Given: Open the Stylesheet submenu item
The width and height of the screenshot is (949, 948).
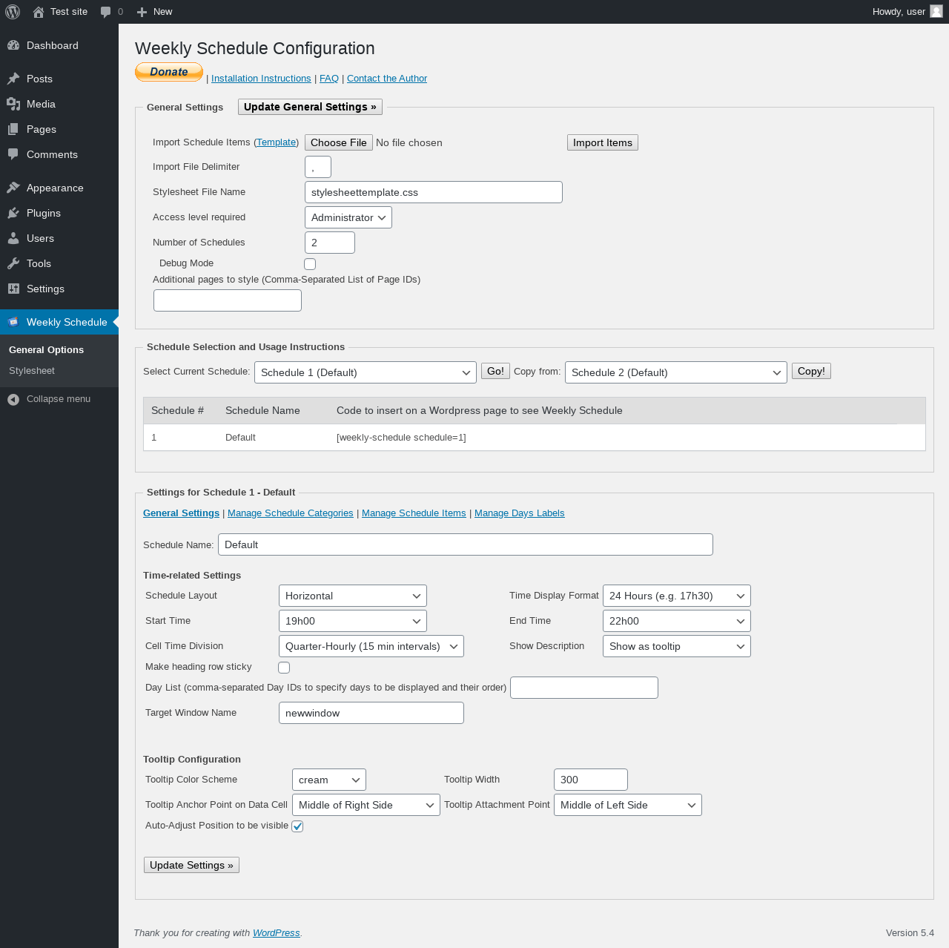Looking at the screenshot, I should pos(32,371).
